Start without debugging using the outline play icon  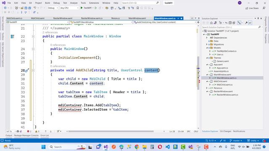coord(96,8)
